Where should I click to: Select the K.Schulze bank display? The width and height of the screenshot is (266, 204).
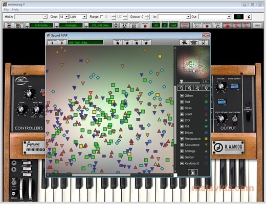click(x=41, y=25)
